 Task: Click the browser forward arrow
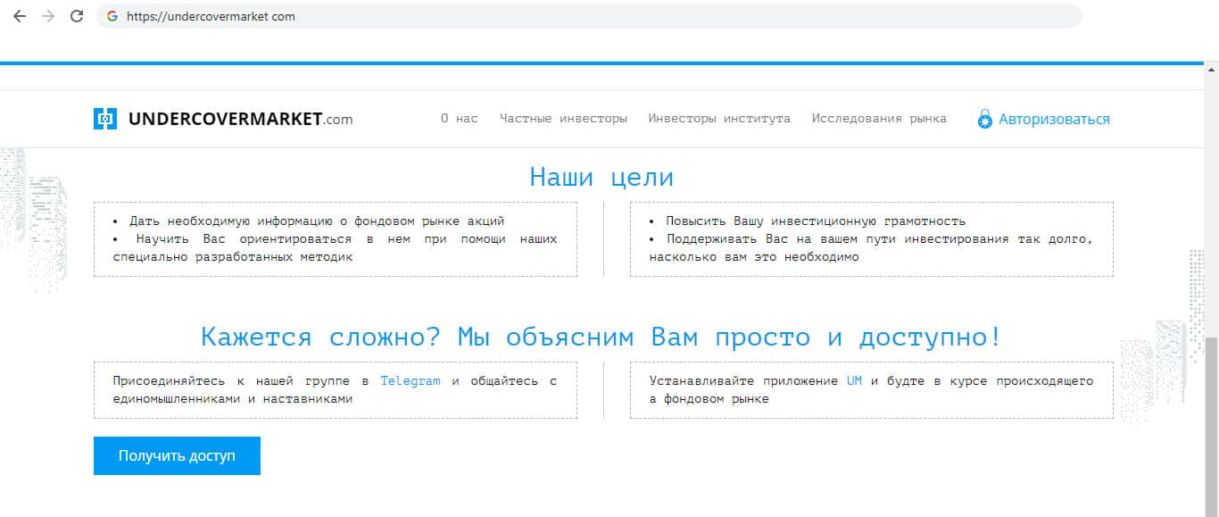[47, 16]
